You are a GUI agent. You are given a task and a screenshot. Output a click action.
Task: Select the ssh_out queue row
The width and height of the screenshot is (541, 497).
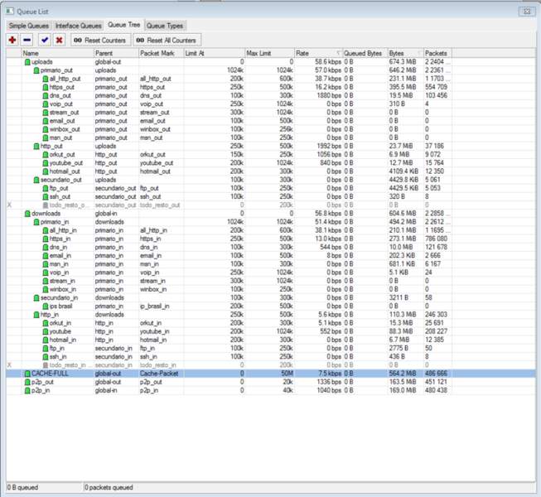coord(271,196)
